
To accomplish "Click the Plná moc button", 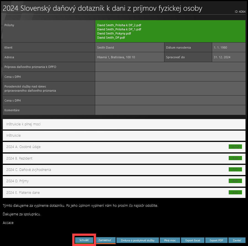I will [x=170, y=240].
